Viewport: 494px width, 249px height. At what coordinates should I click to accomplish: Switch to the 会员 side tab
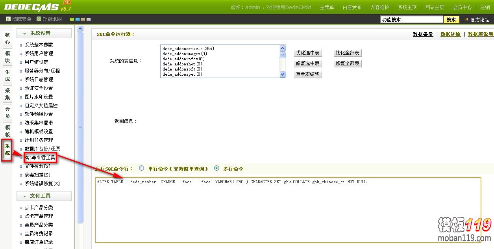tap(7, 113)
